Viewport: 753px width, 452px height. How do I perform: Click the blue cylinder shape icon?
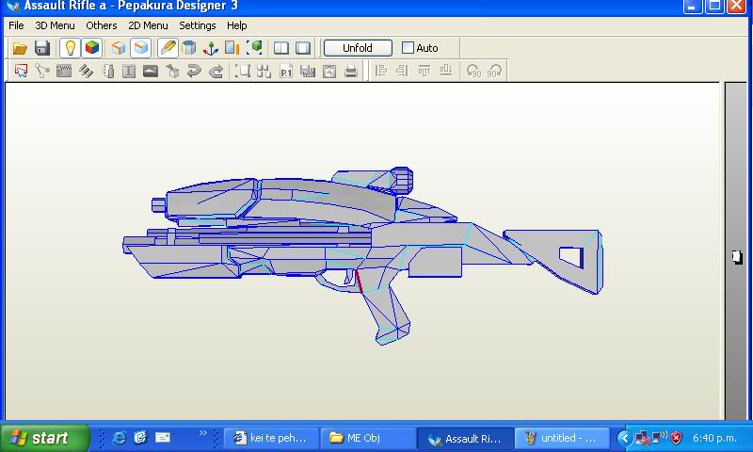coord(189,48)
